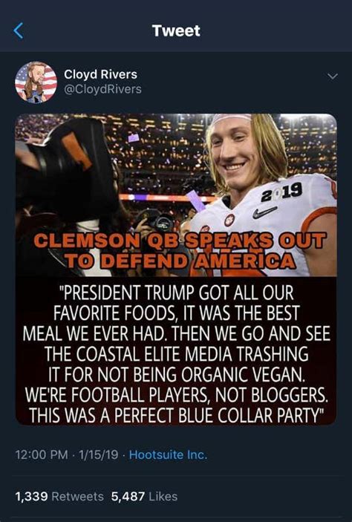Tap the 12:00 PM timestamp
Viewport: 352px width, 522px height.
(x=42, y=454)
